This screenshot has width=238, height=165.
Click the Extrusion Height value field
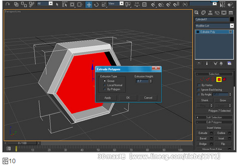click(x=142, y=81)
